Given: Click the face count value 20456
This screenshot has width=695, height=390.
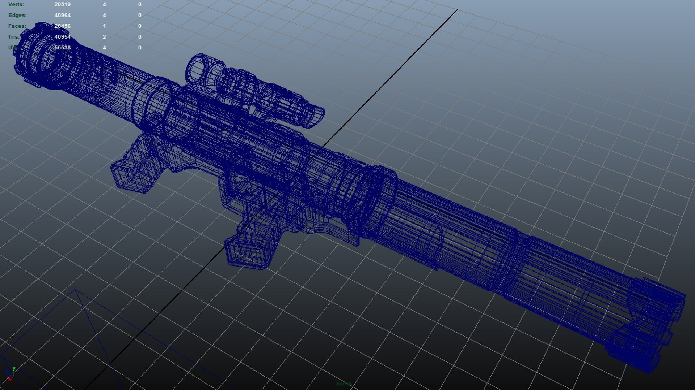Looking at the screenshot, I should point(63,26).
